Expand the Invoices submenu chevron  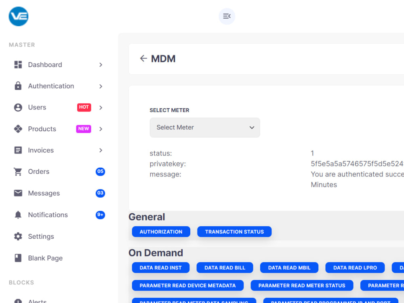[x=100, y=150]
